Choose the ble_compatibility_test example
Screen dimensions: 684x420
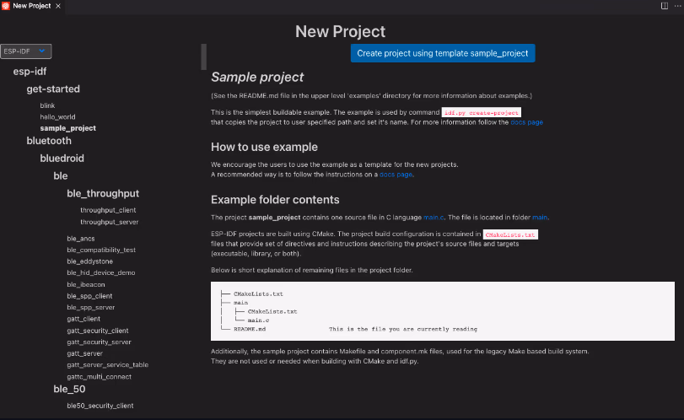pyautogui.click(x=101, y=250)
